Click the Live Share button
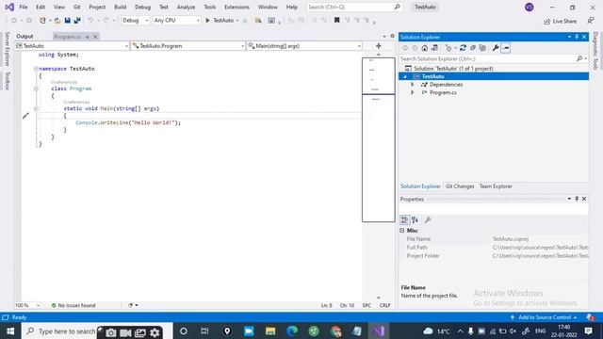This screenshot has width=603, height=339. coord(560,21)
